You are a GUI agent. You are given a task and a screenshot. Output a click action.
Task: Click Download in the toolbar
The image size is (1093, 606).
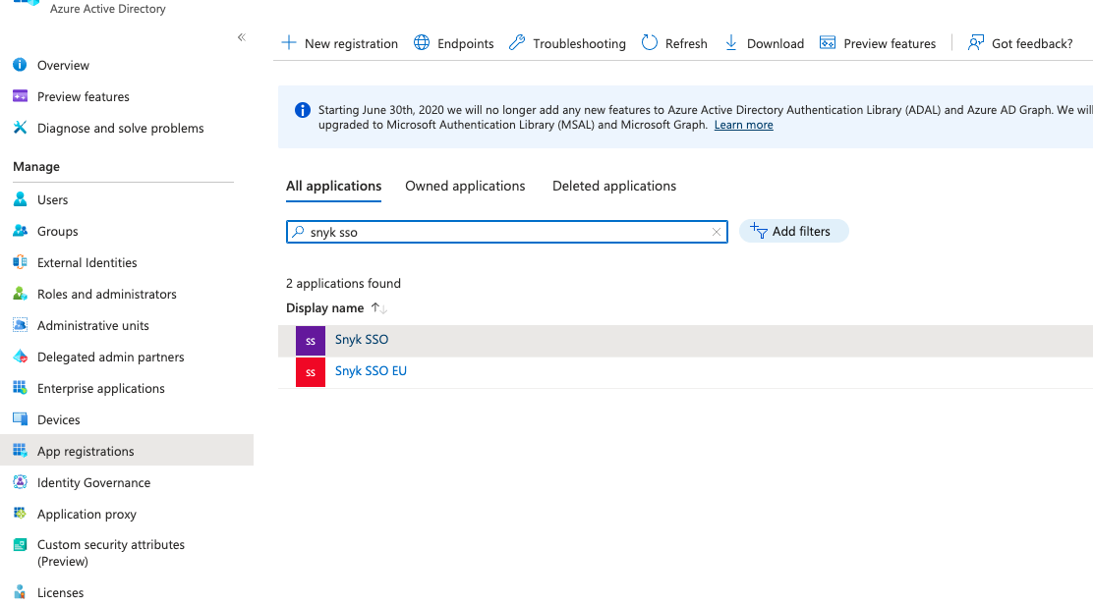[x=765, y=43]
